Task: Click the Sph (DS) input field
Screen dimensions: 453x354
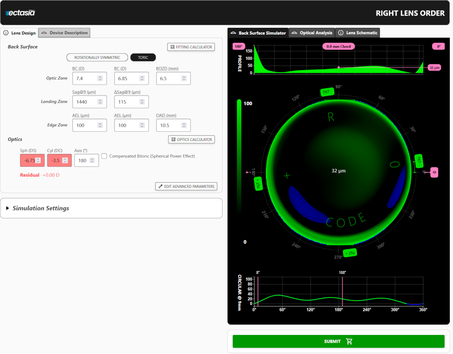Action: [32, 161]
